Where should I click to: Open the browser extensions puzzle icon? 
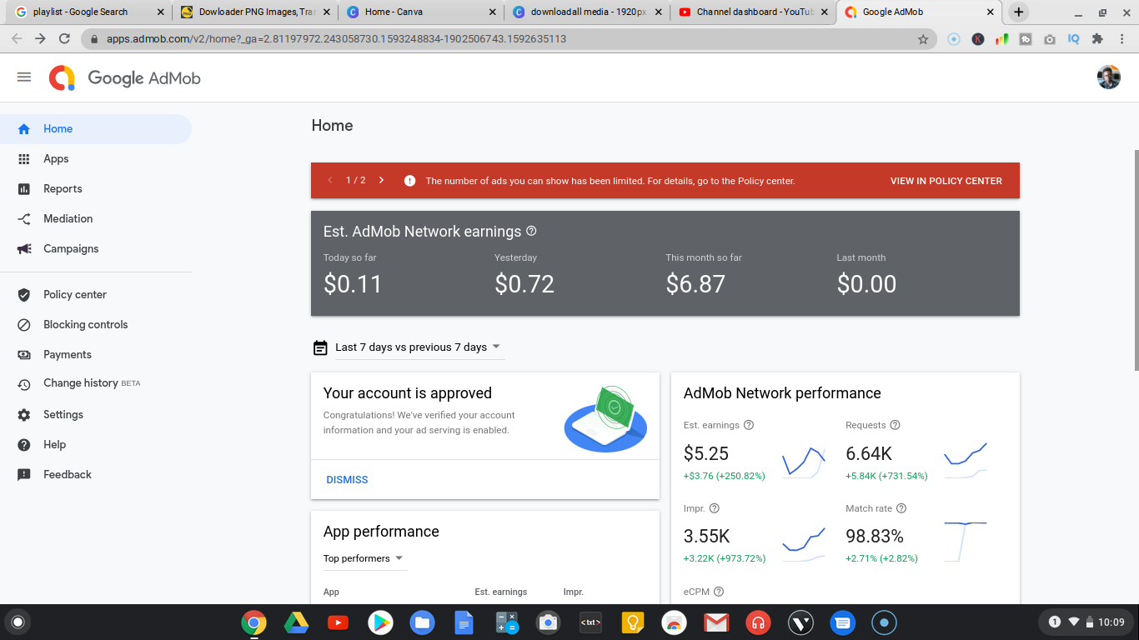pyautogui.click(x=1097, y=39)
